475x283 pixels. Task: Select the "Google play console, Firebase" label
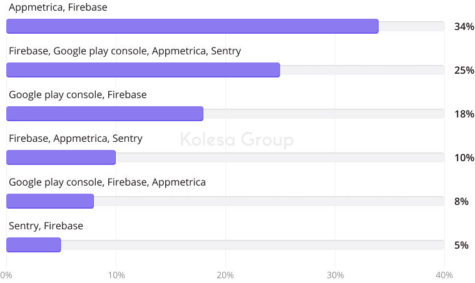[78, 95]
